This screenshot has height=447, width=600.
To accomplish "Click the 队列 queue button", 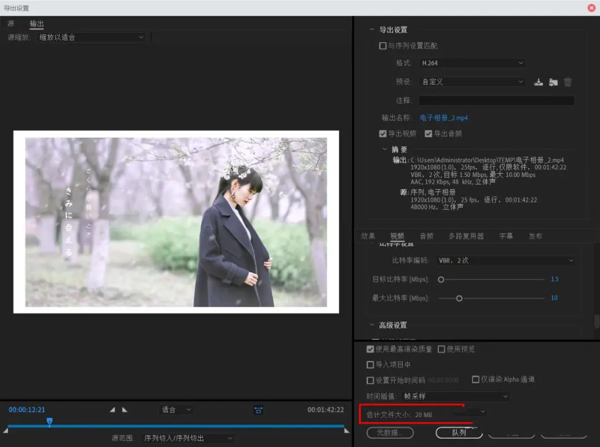I will pos(459,433).
